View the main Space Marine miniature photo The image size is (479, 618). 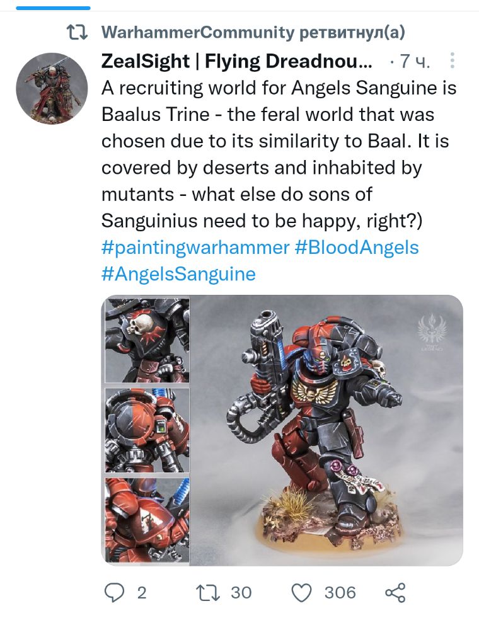[x=326, y=430]
